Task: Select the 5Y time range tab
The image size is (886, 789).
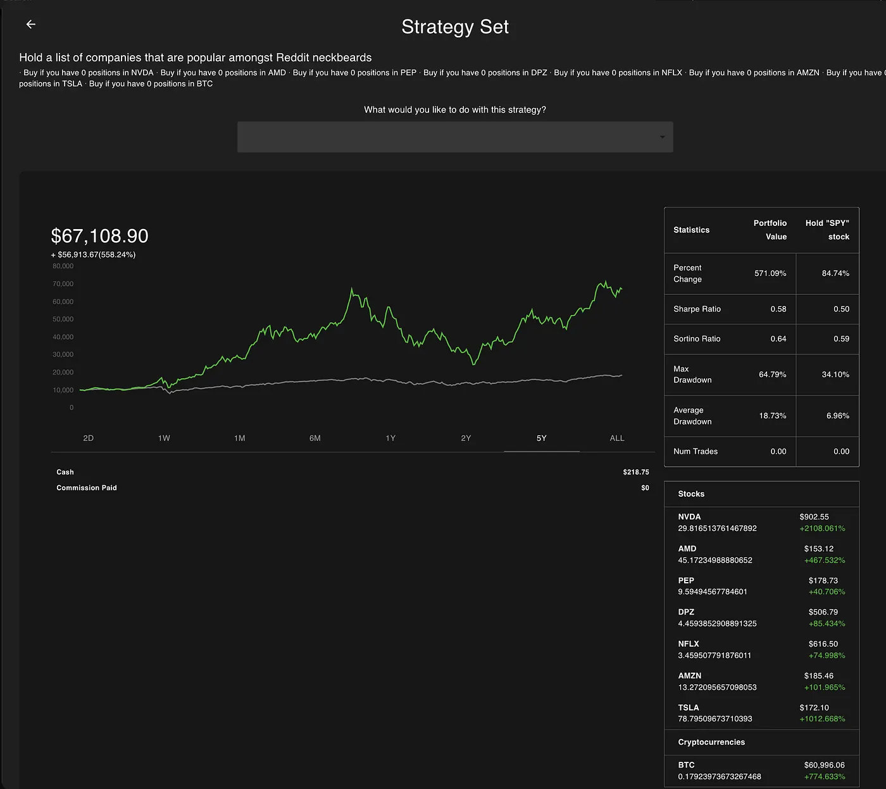Action: tap(542, 438)
